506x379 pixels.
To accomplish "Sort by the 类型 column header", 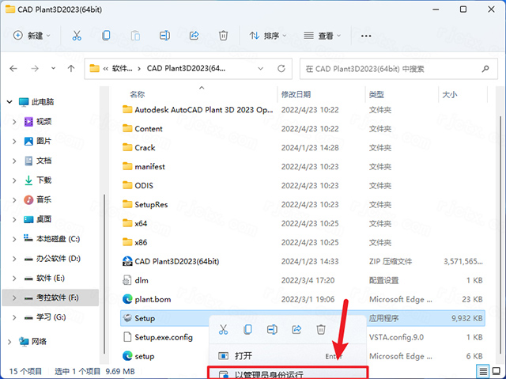I will [x=376, y=94].
